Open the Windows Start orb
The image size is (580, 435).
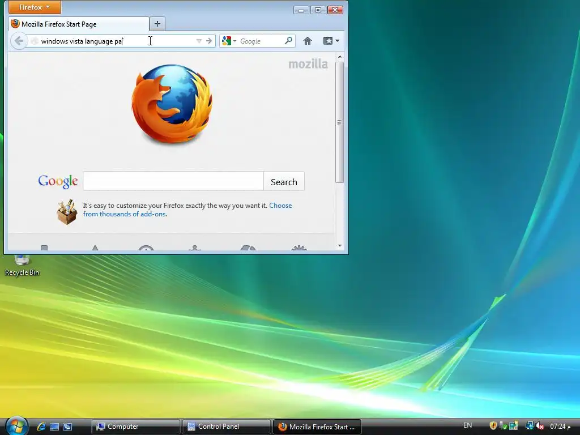click(x=16, y=426)
